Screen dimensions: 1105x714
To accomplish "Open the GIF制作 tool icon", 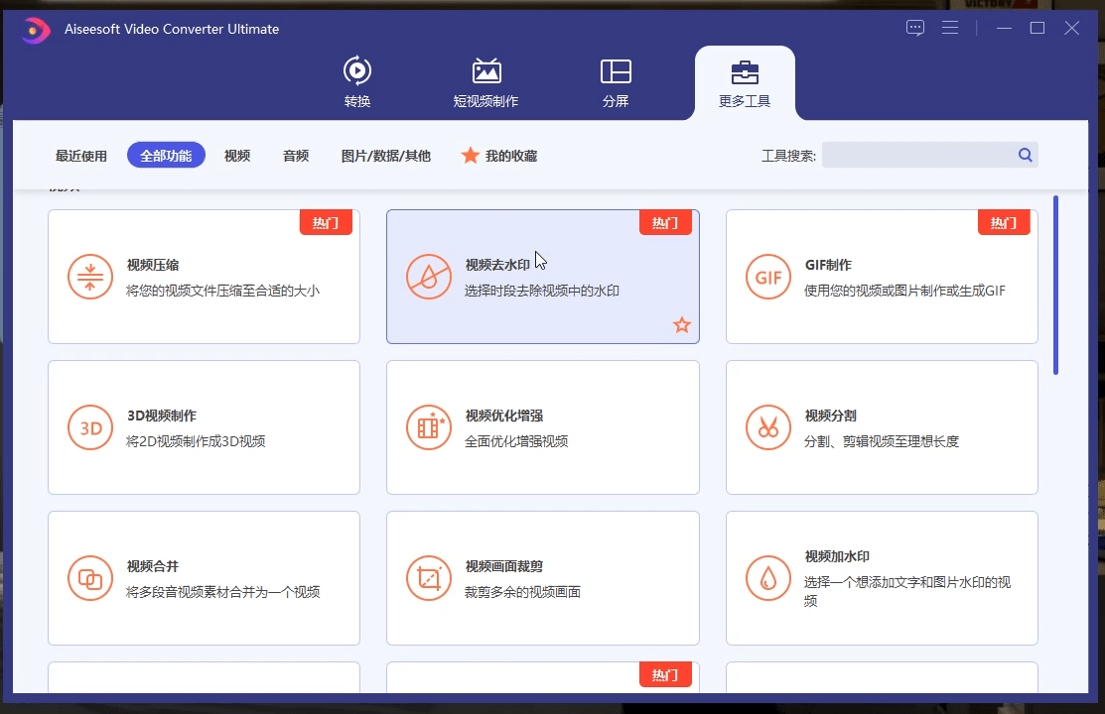I will pyautogui.click(x=768, y=277).
